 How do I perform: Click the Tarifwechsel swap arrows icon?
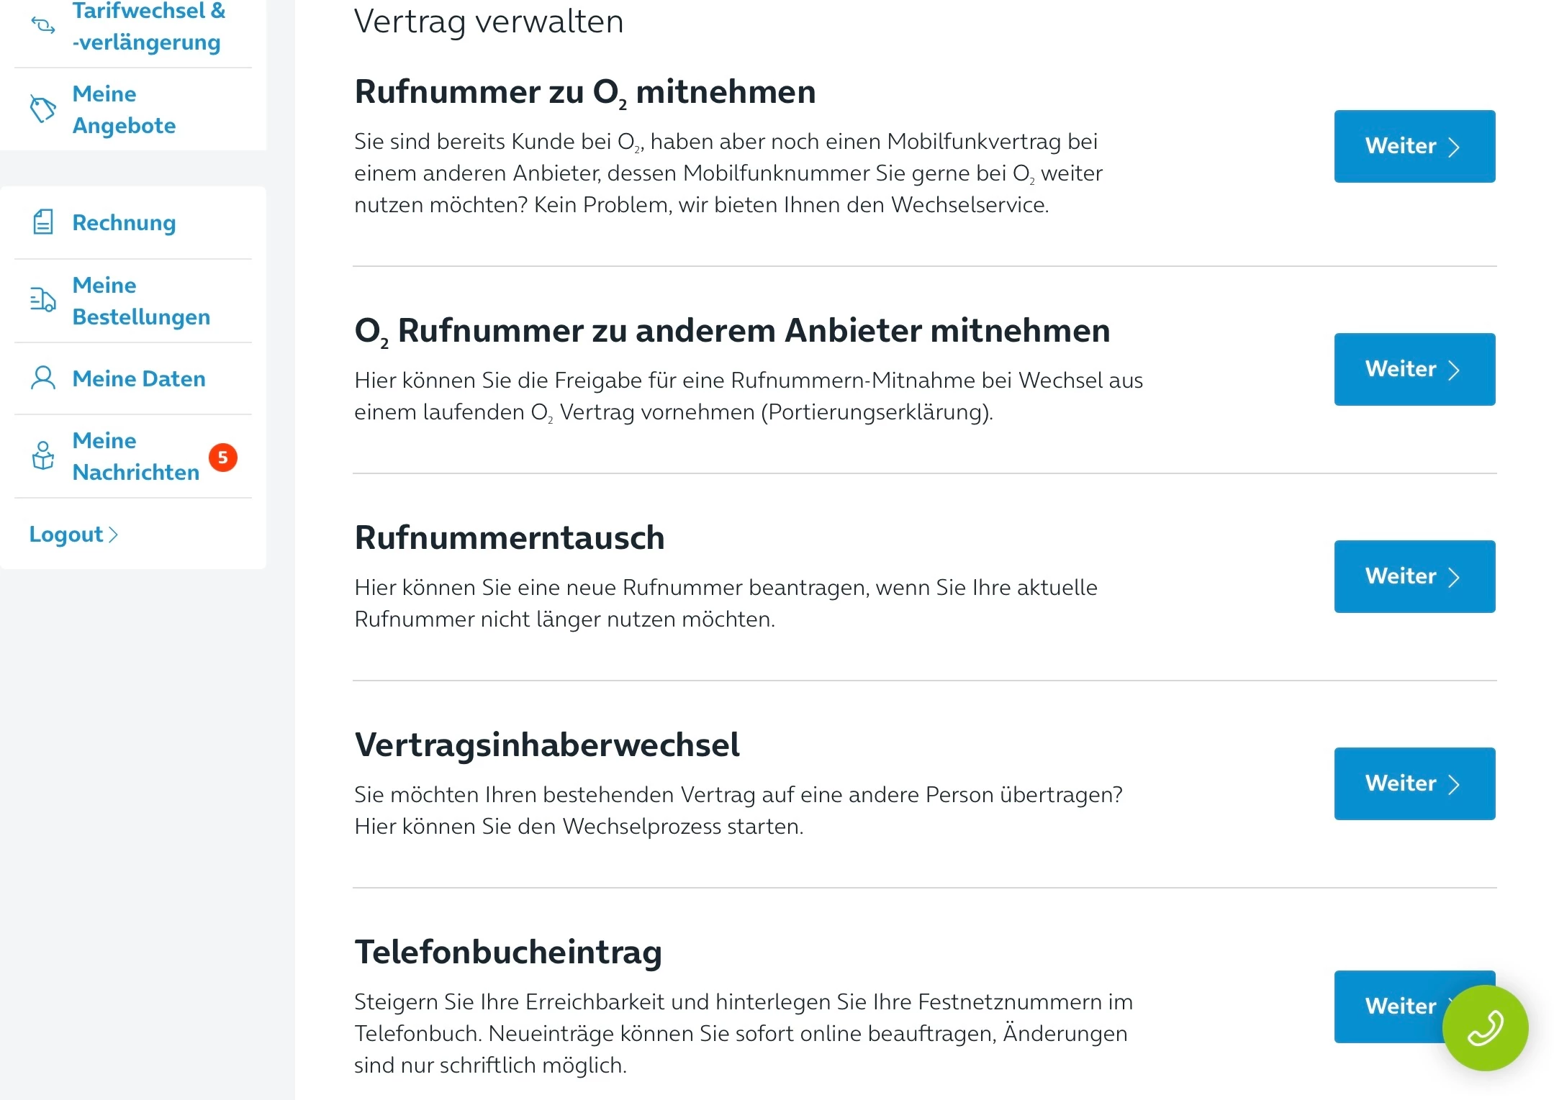(43, 26)
